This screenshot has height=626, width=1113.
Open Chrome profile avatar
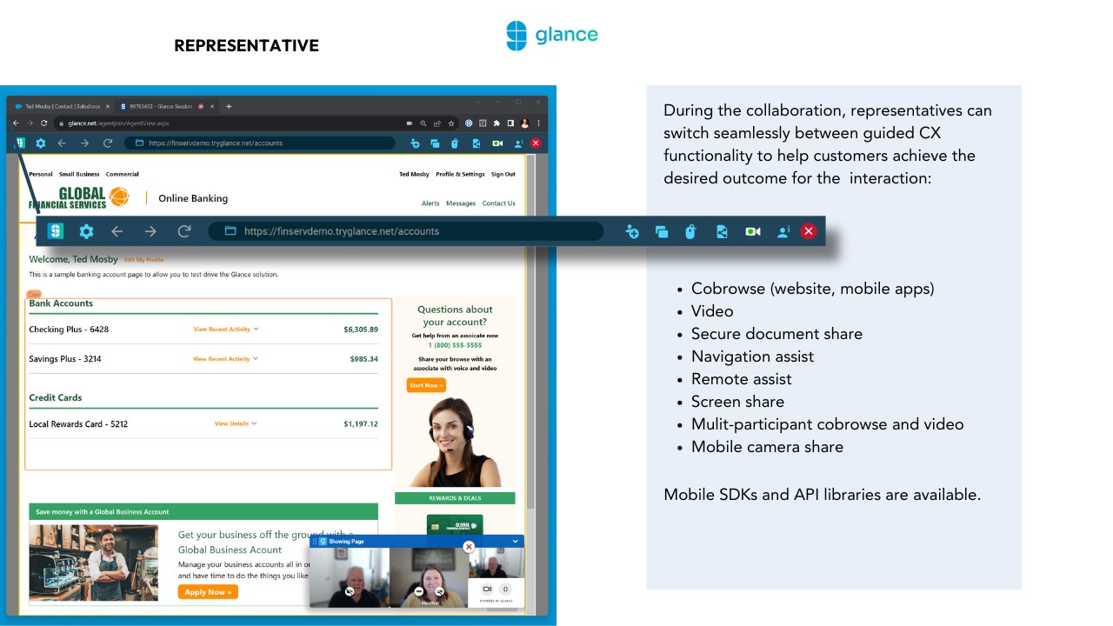pyautogui.click(x=524, y=123)
